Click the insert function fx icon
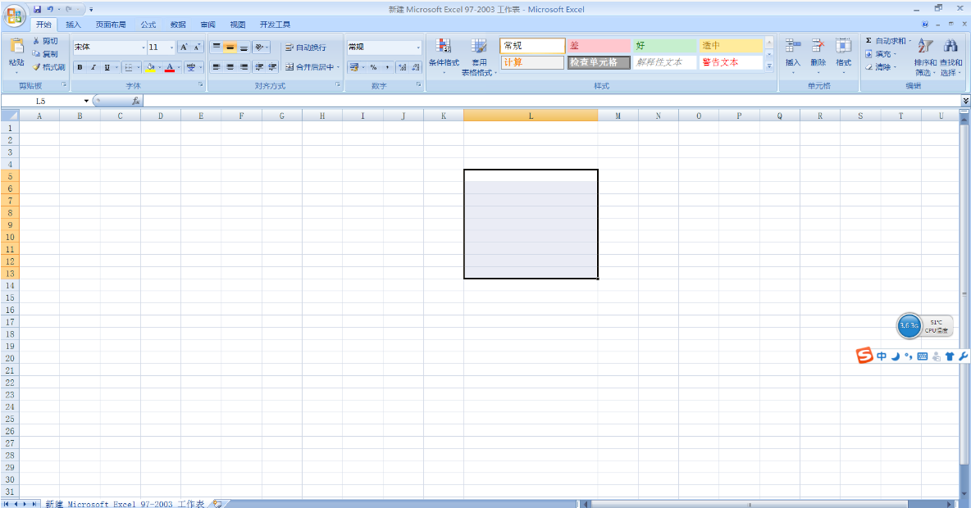 135,101
